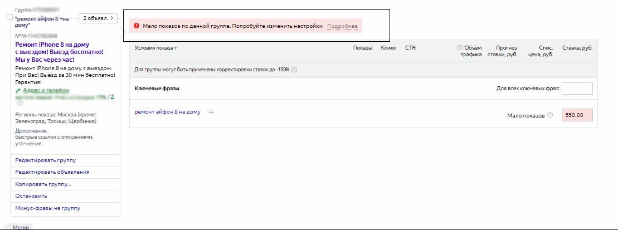Screen dimensions: 618x230
Task: Open the ellipsis menu beside the keyword phrase
Action: pos(211,112)
